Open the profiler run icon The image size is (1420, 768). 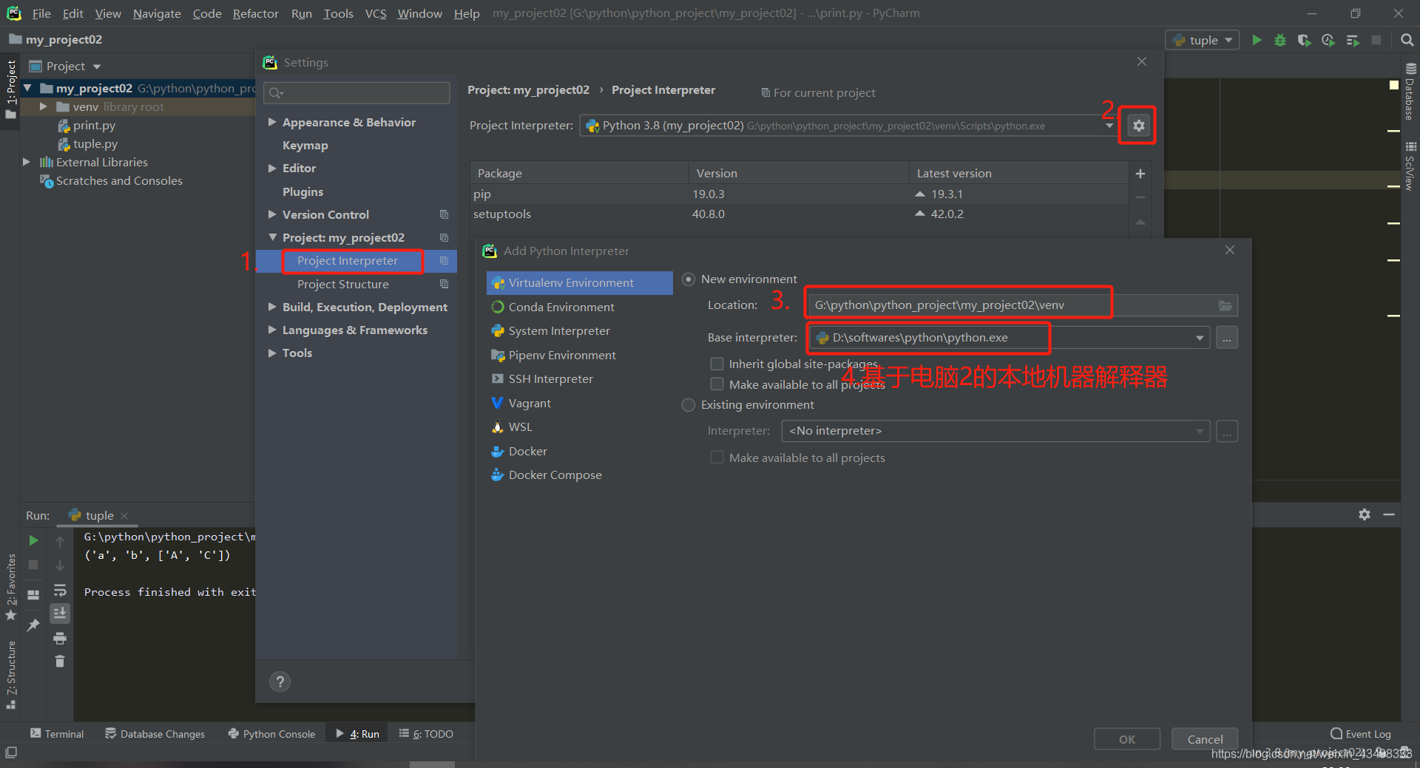[x=1328, y=40]
